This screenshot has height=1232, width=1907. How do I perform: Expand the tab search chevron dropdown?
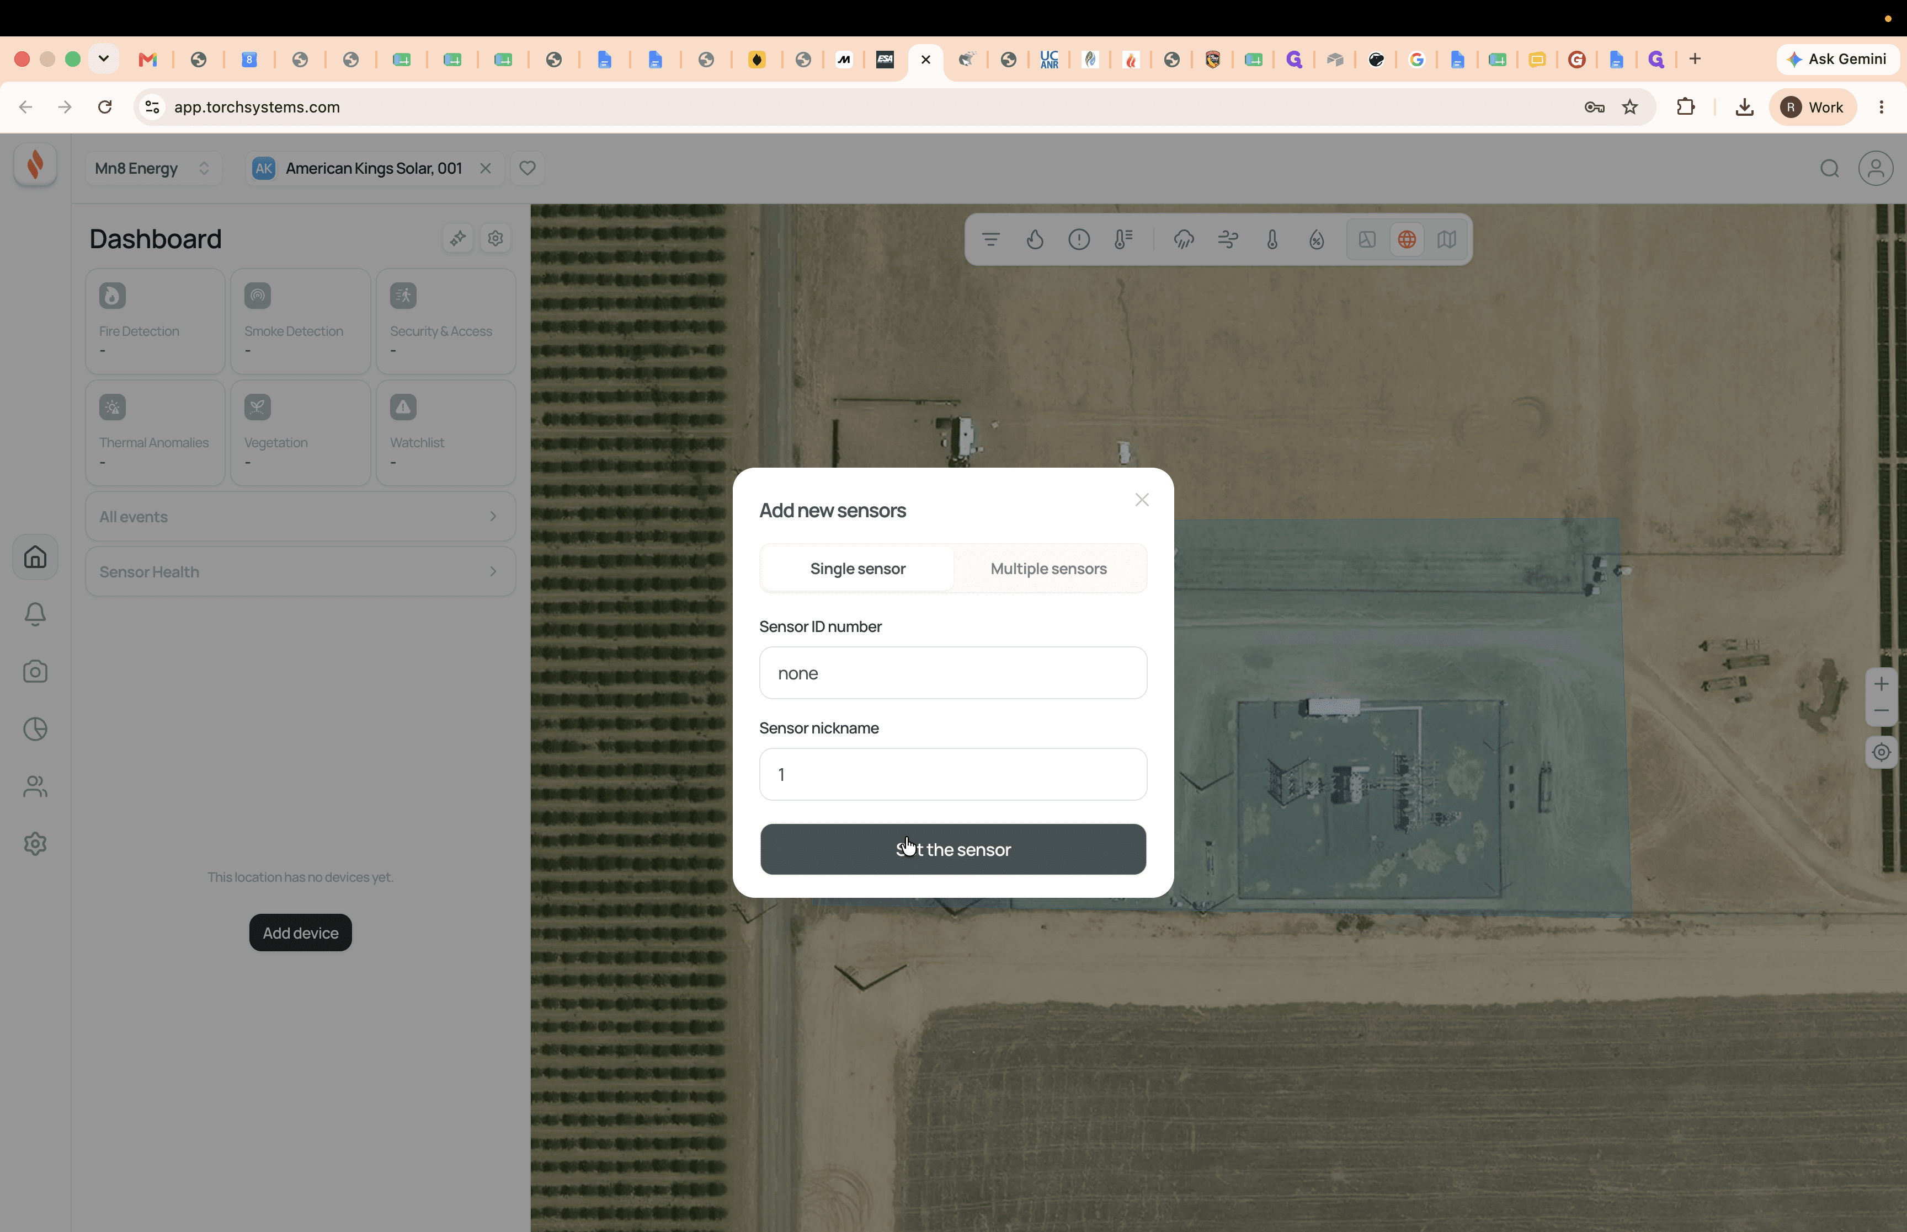[x=103, y=59]
